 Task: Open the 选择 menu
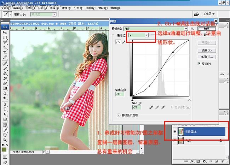(54, 8)
